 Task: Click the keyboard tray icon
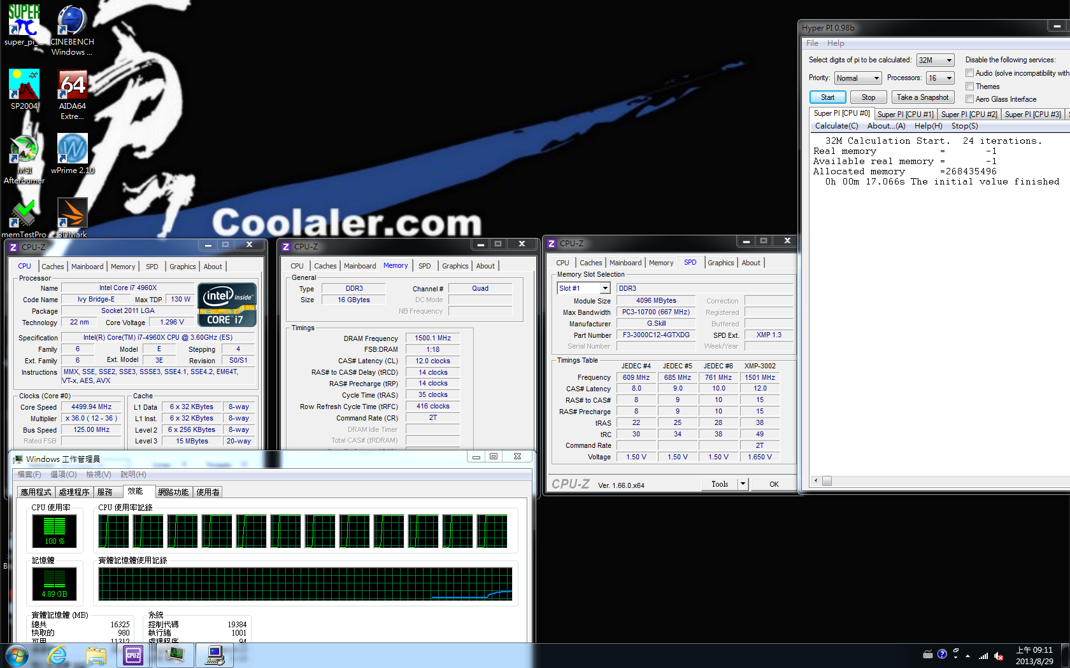click(x=928, y=655)
